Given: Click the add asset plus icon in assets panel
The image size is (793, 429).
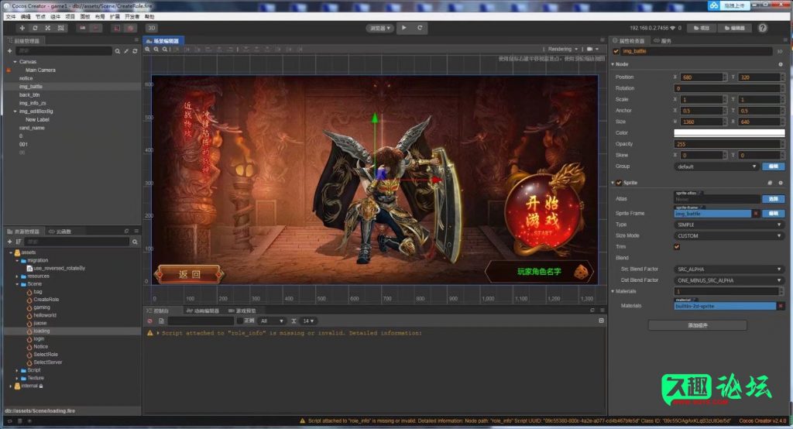Looking at the screenshot, I should point(9,242).
